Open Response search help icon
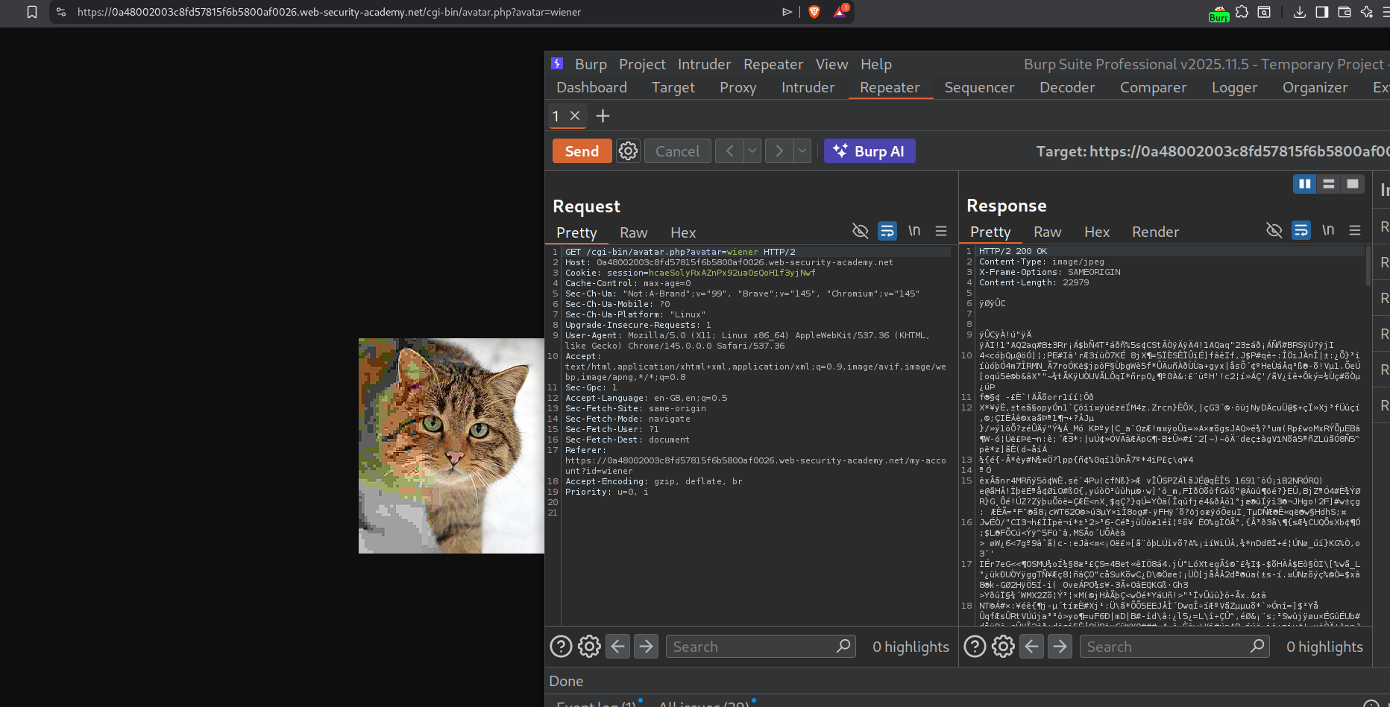Screen dimensions: 1390x707 (x=975, y=647)
